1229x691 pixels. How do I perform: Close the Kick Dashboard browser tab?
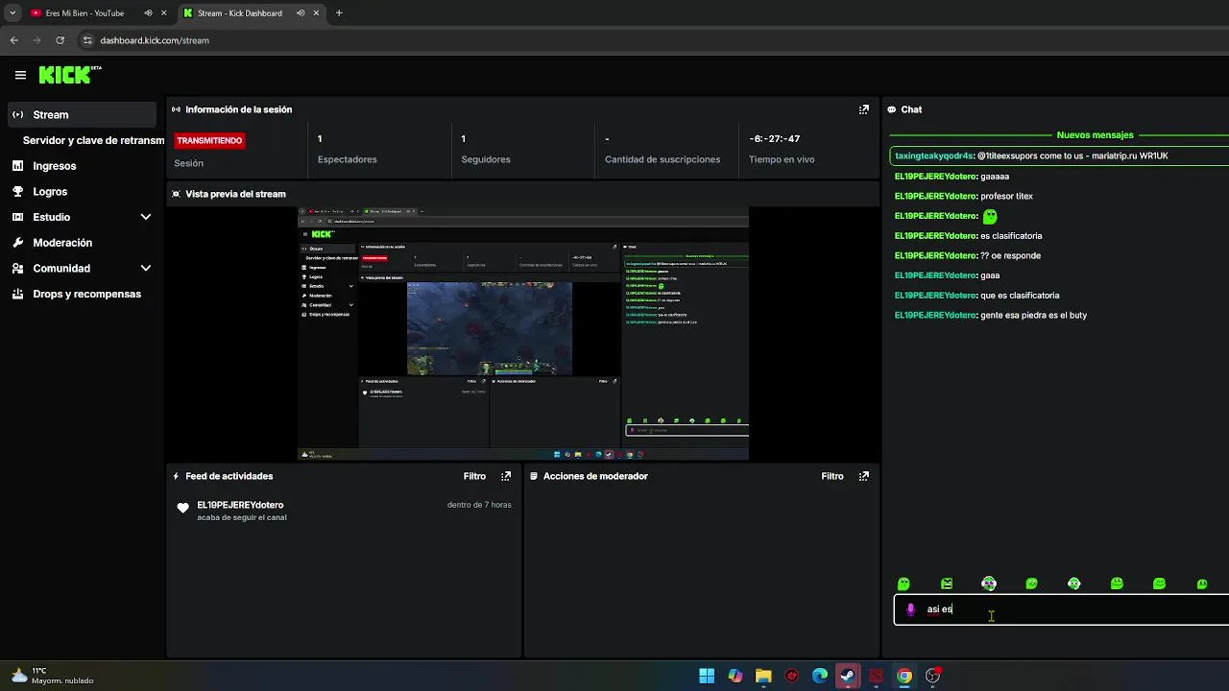[316, 13]
